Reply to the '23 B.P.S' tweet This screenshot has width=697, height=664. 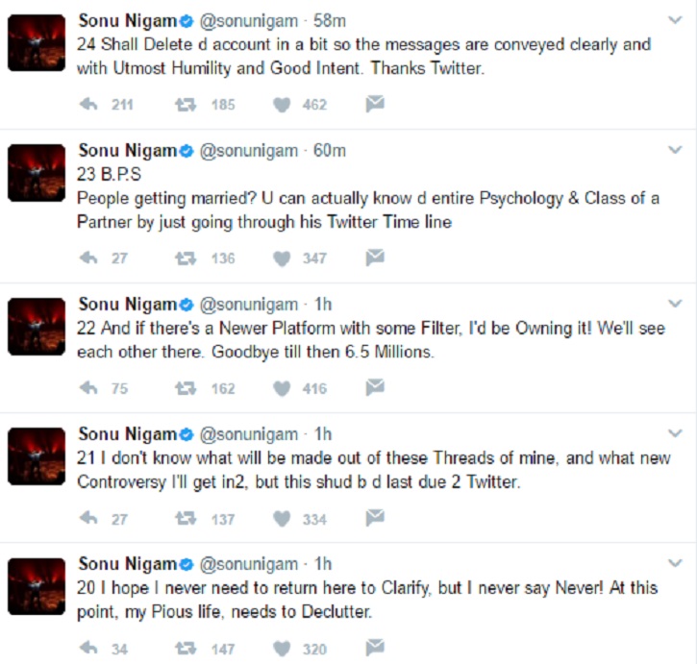(x=89, y=257)
